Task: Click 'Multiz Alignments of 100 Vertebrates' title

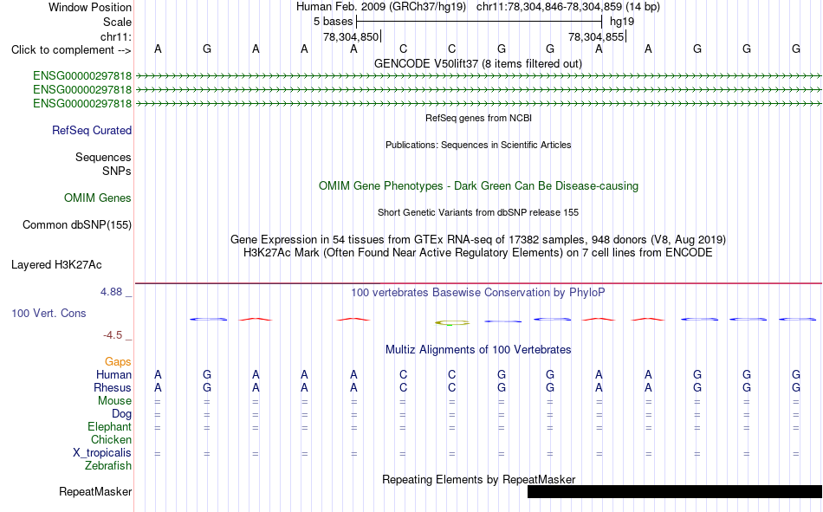Action: 478,350
